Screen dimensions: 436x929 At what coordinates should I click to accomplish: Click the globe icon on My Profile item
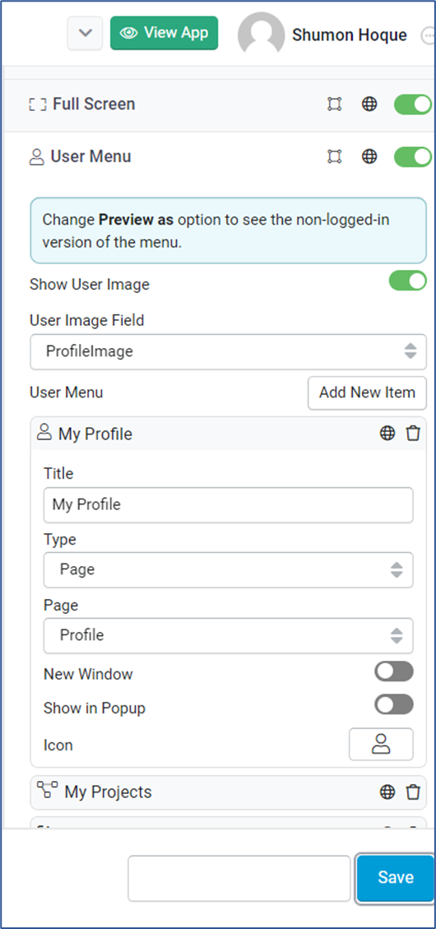pyautogui.click(x=387, y=434)
